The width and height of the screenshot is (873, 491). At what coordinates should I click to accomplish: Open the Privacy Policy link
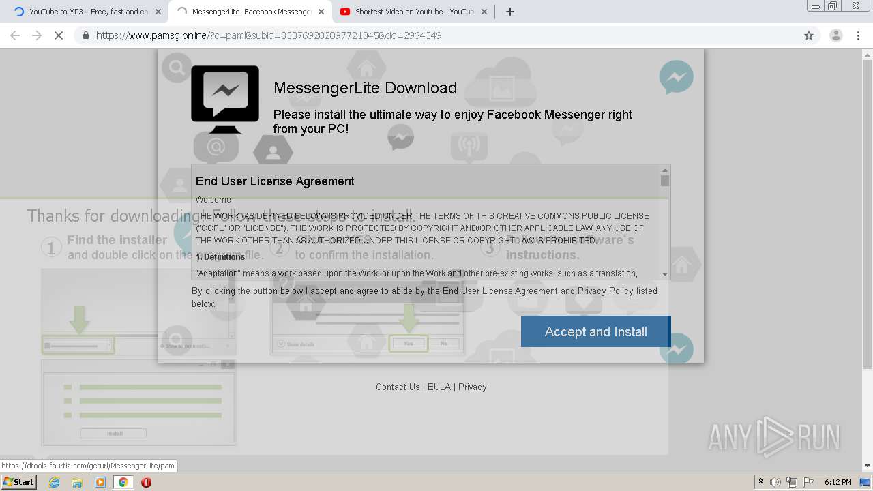[x=606, y=291]
